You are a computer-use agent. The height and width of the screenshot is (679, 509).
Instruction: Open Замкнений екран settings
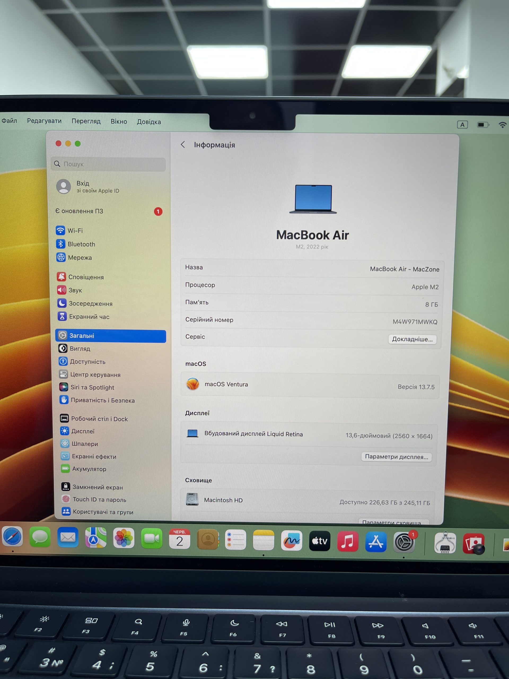pyautogui.click(x=92, y=487)
